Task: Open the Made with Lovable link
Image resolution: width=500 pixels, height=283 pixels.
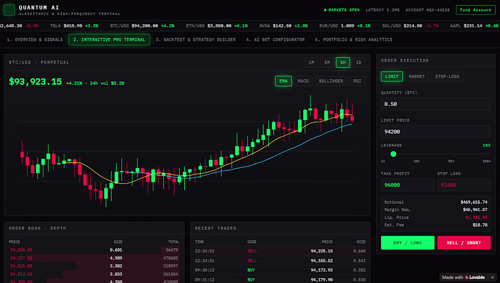Action: pyautogui.click(x=463, y=277)
